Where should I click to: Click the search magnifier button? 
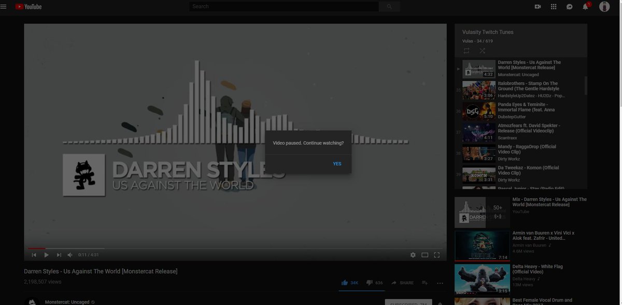pyautogui.click(x=389, y=7)
